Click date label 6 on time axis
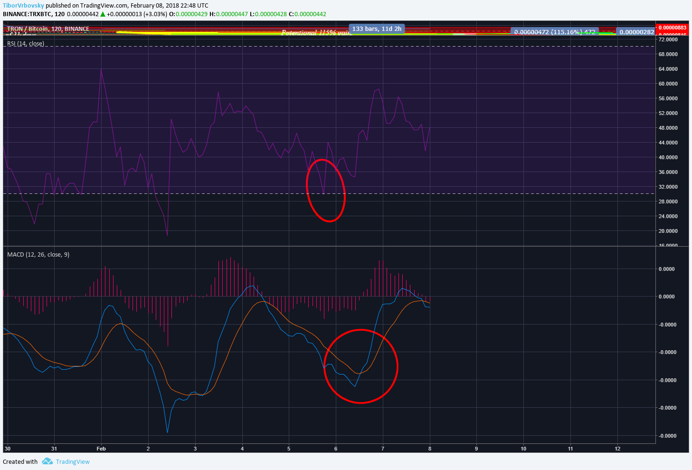This screenshot has width=692, height=470. coord(336,449)
